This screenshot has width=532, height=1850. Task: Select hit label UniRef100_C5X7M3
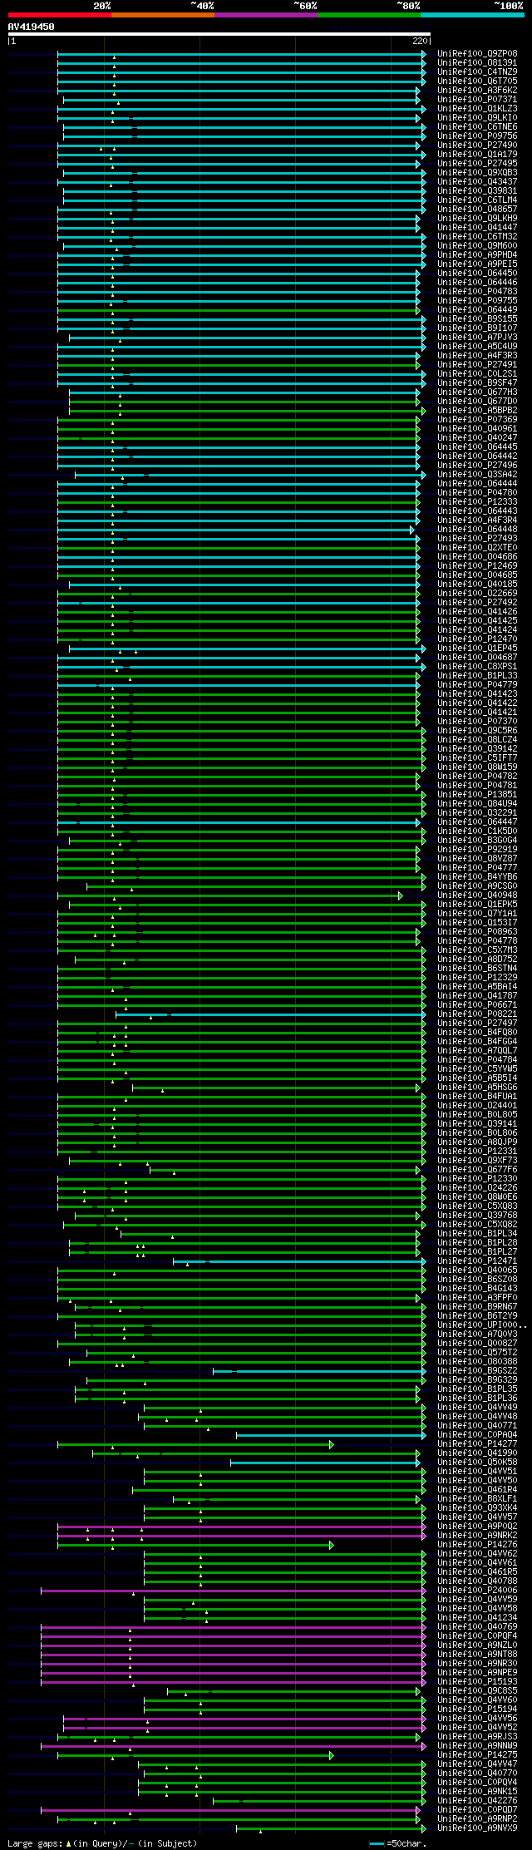(477, 950)
